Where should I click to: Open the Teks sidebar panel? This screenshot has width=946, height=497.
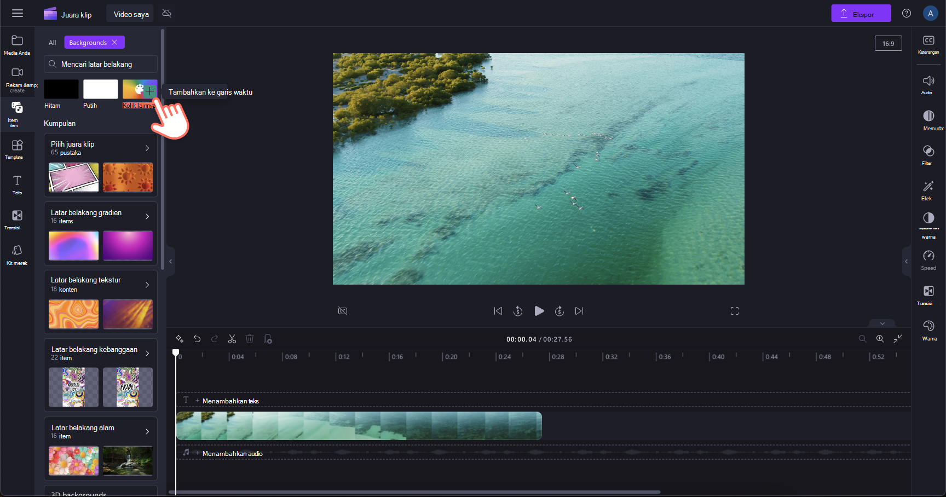click(x=17, y=184)
